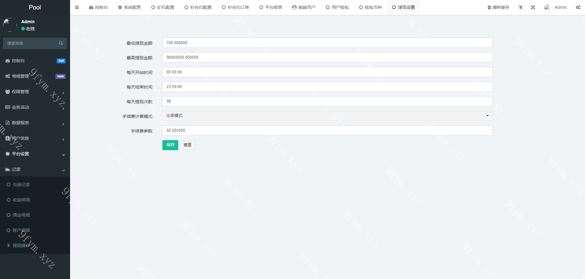The height and width of the screenshot is (279, 585).
Task: Expand the 权限管理 menu chevron
Action: click(63, 93)
